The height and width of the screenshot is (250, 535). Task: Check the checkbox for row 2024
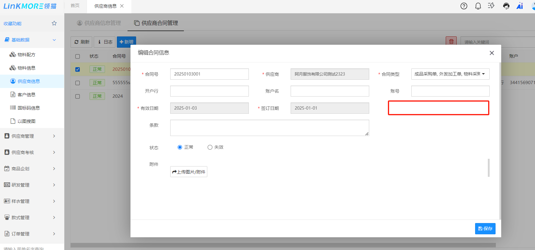pos(78,96)
